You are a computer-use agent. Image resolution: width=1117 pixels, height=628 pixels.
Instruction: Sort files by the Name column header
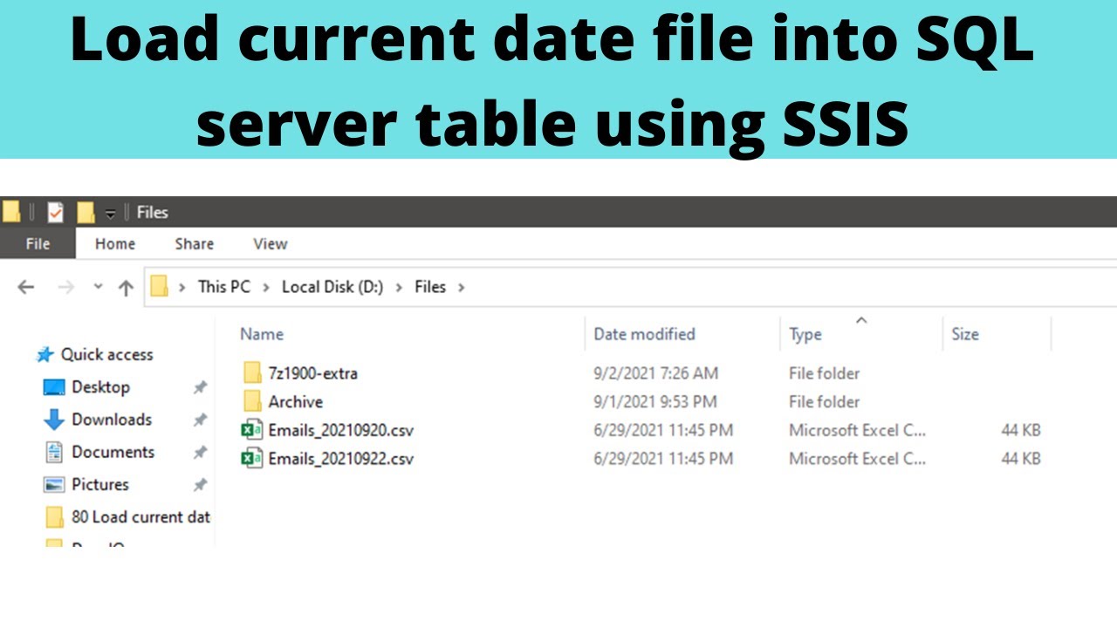point(262,333)
